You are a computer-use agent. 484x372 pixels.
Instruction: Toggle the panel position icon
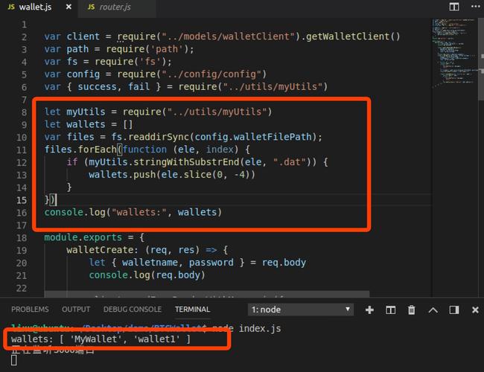(453, 310)
